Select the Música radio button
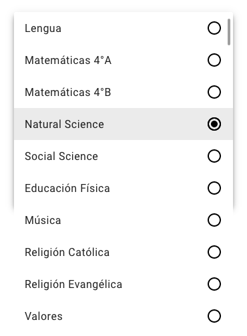247x336 pixels. click(x=214, y=220)
